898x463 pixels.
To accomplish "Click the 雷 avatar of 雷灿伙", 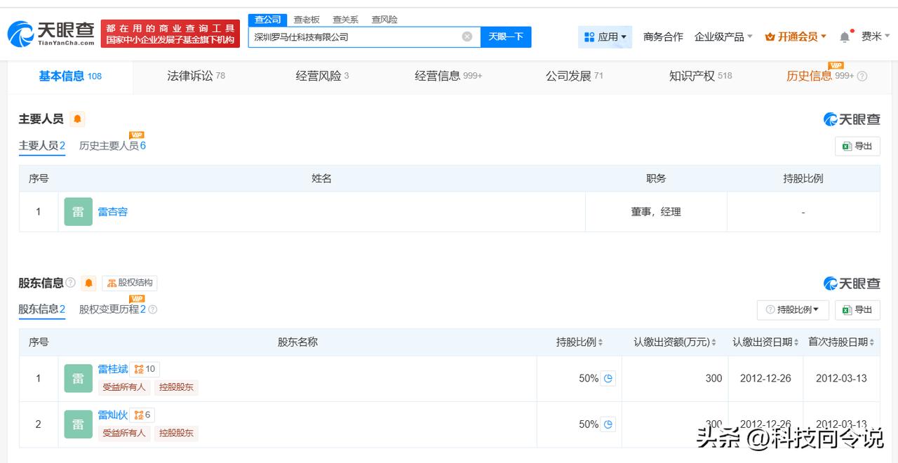I will tap(78, 424).
